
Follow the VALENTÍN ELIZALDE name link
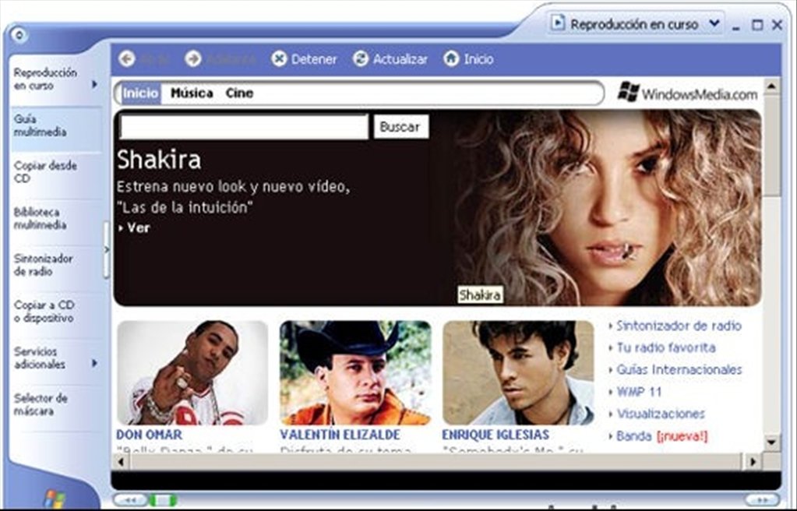click(340, 435)
